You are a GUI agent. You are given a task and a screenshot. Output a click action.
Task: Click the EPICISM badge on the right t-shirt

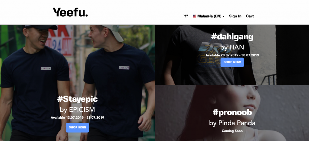click(124, 68)
